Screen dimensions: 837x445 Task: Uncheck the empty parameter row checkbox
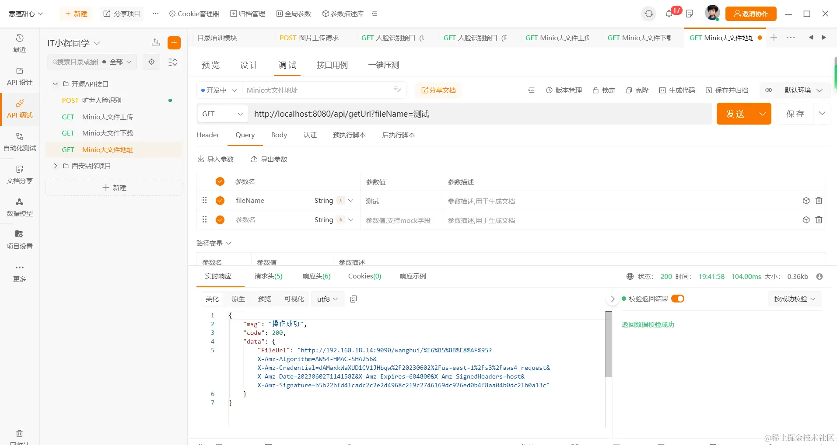point(220,220)
